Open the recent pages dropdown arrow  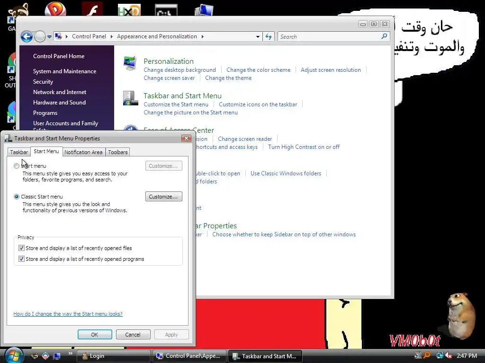click(49, 37)
